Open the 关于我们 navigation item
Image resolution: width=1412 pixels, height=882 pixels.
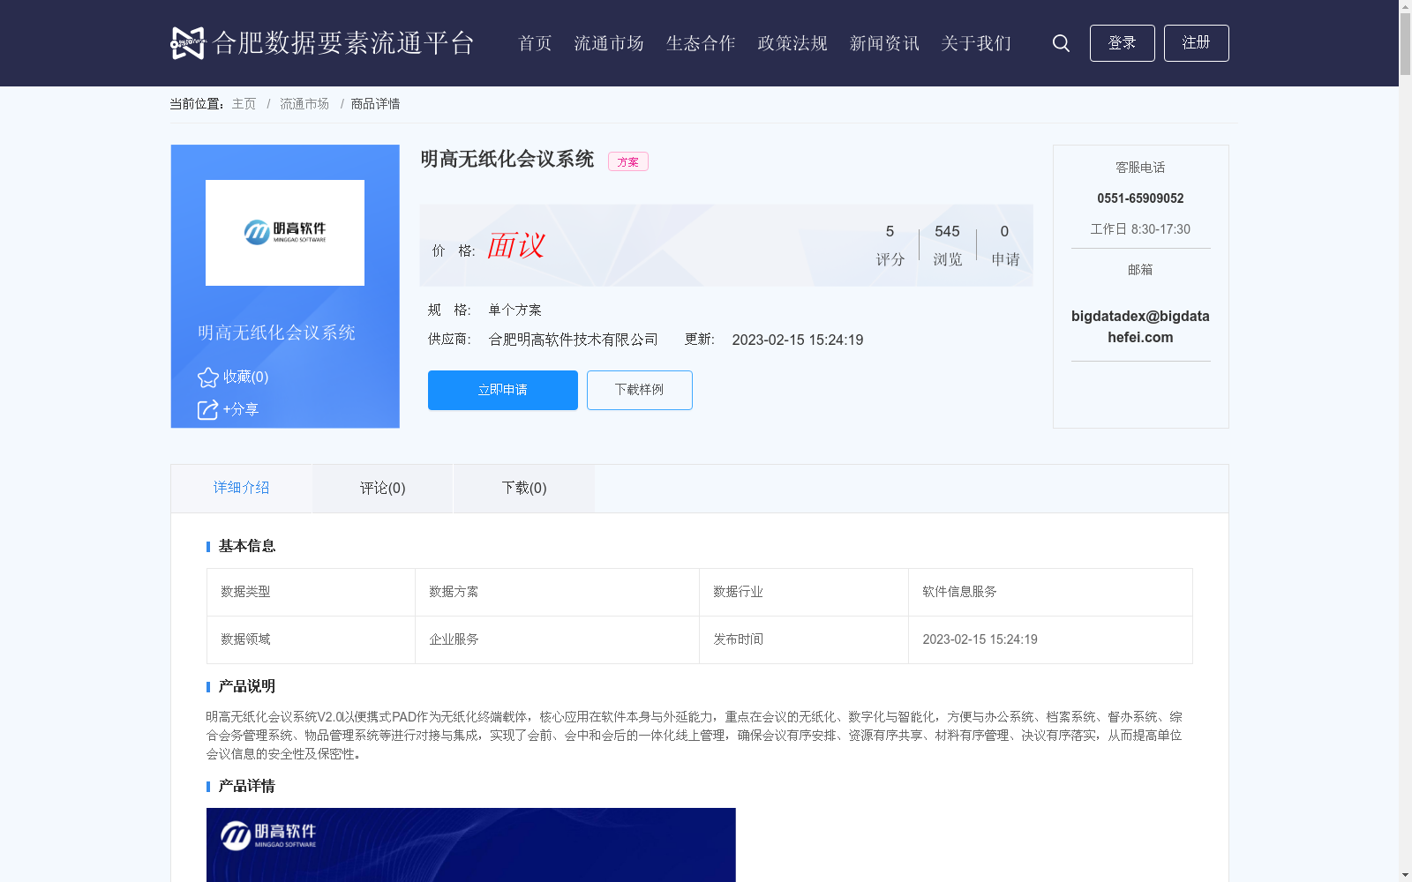[976, 43]
